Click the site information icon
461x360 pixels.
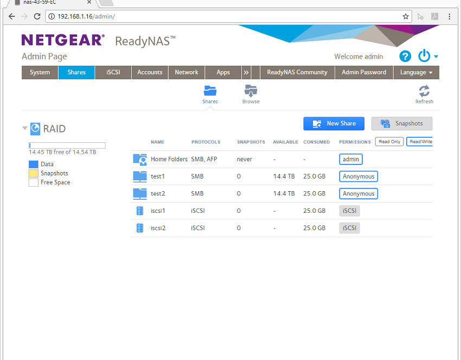(52, 16)
